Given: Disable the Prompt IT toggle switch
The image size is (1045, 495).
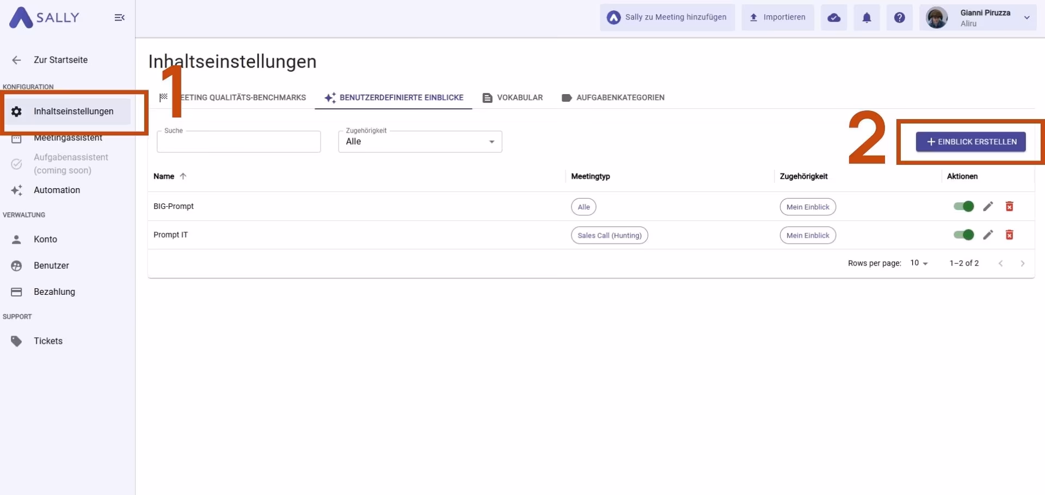Looking at the screenshot, I should (963, 234).
